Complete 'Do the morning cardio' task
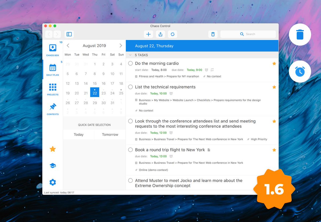Image resolution: width=321 pixels, height=222 pixels. click(x=130, y=63)
